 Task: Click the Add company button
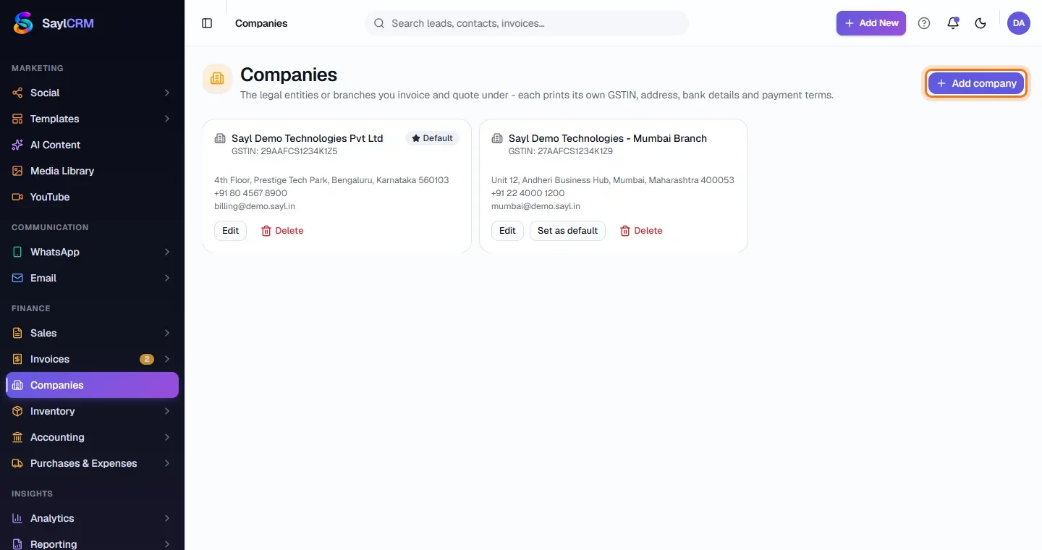pyautogui.click(x=976, y=83)
